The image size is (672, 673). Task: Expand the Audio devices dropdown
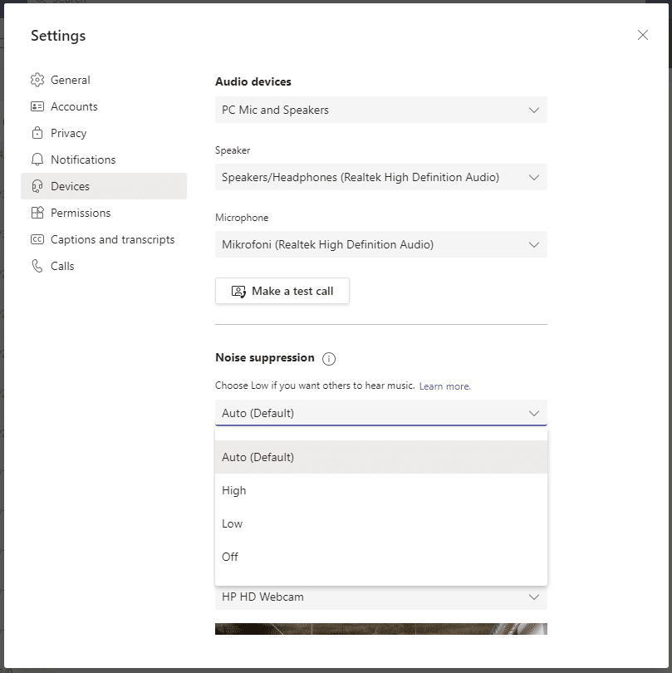click(x=380, y=110)
